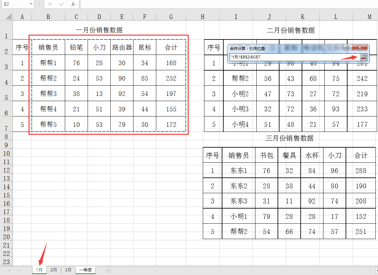Image resolution: width=378 pixels, height=275 pixels.
Task: Select the total cell 252
Action: coord(171,78)
